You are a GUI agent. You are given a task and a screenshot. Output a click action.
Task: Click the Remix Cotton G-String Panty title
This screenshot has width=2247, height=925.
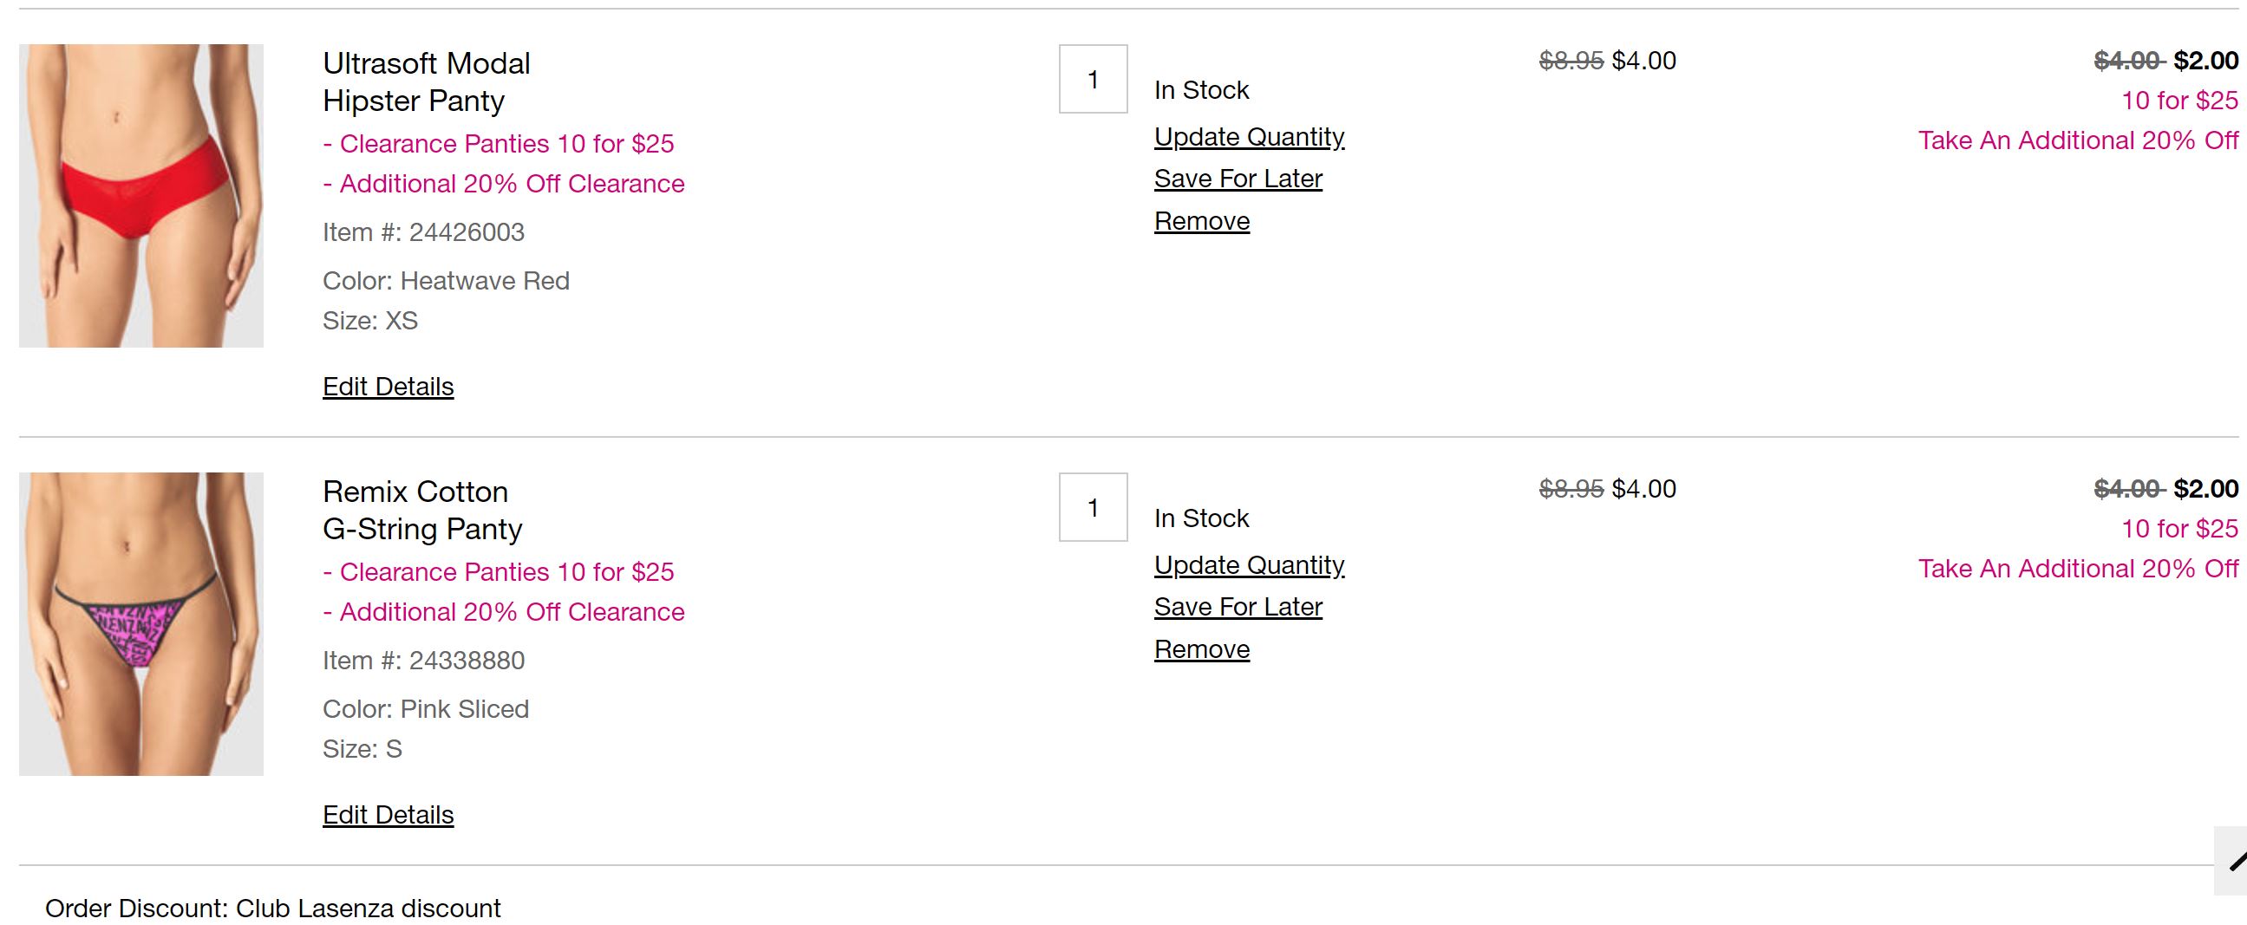[422, 510]
